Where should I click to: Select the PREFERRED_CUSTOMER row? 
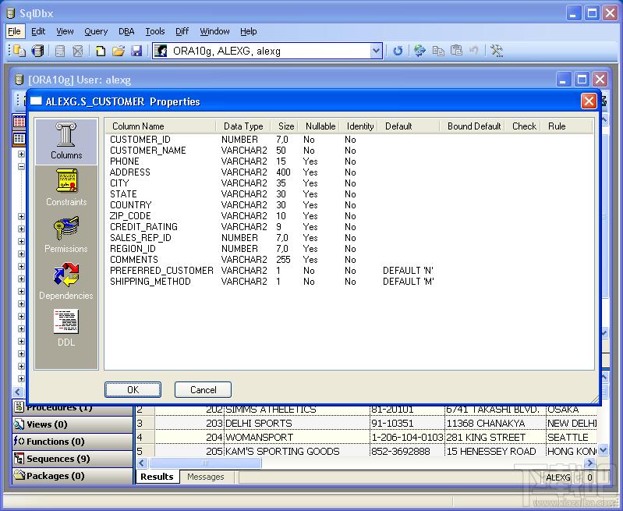click(349, 271)
